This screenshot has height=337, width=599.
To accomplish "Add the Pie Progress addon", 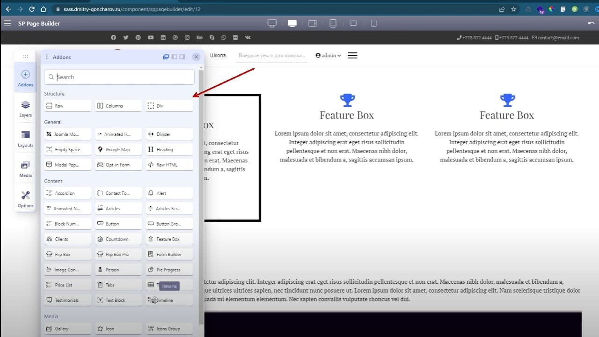I will click(169, 270).
